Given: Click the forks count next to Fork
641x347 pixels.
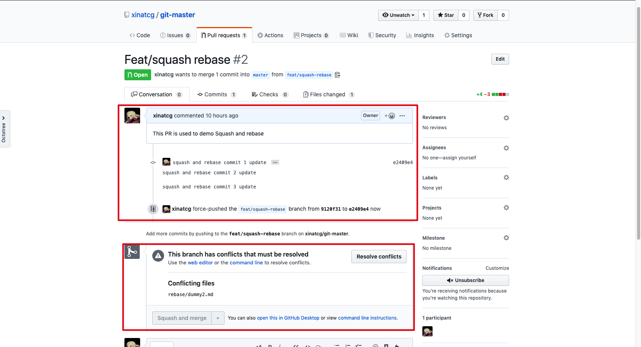Looking at the screenshot, I should point(503,15).
